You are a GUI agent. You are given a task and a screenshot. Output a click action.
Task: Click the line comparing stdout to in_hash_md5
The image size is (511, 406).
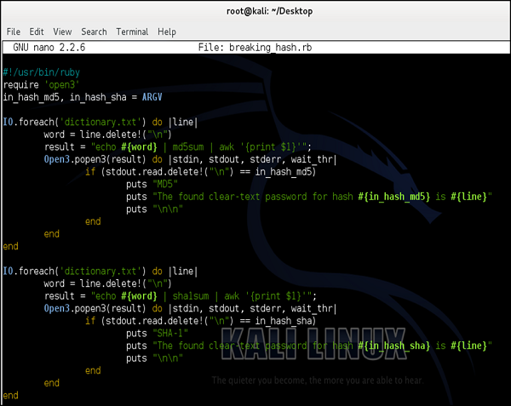[x=201, y=172]
